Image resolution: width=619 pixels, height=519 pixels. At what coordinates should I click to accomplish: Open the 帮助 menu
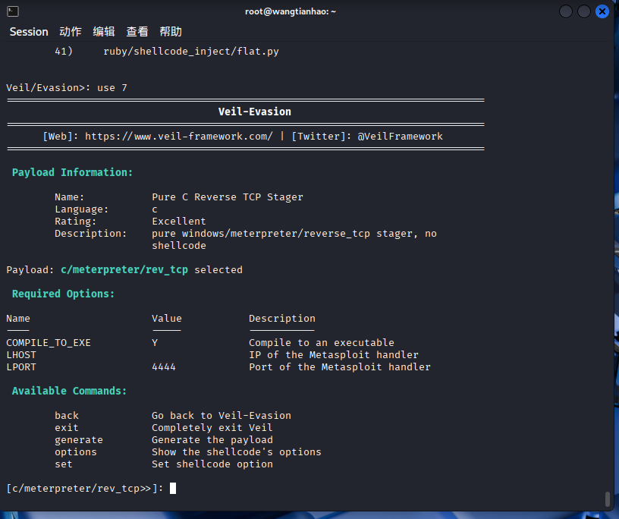tap(171, 32)
